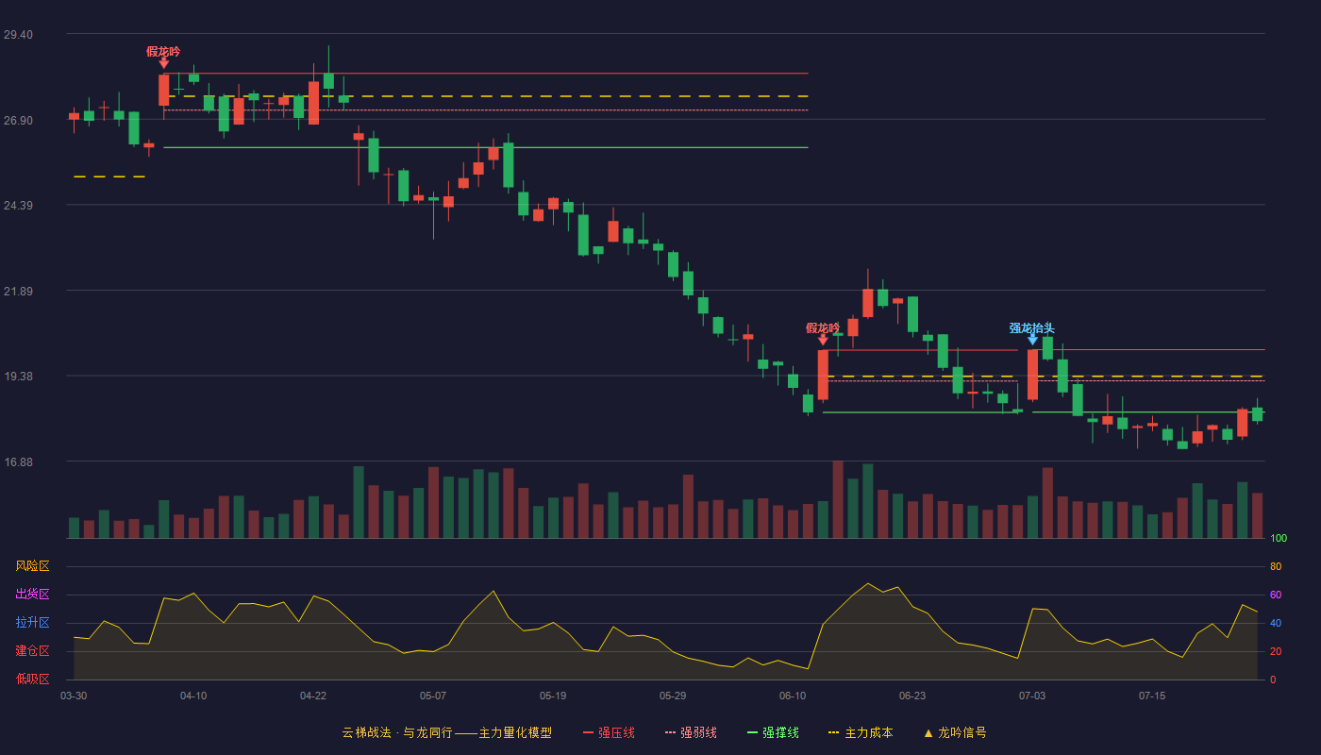Click the 06-23 date label
The height and width of the screenshot is (755, 1321).
pyautogui.click(x=912, y=696)
